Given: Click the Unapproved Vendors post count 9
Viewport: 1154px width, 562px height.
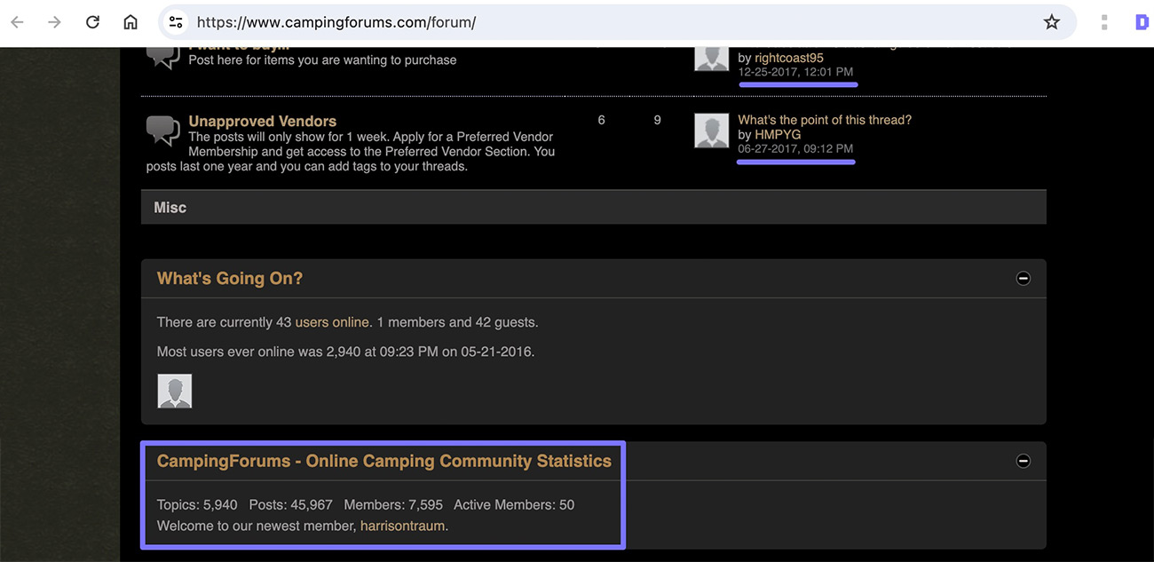Looking at the screenshot, I should point(657,120).
